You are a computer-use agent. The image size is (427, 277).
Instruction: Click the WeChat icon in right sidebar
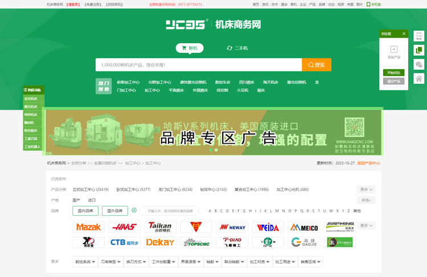coord(419,65)
